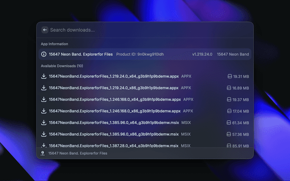Click the 16.89 MB size label
The height and width of the screenshot is (181, 290).
(x=241, y=88)
